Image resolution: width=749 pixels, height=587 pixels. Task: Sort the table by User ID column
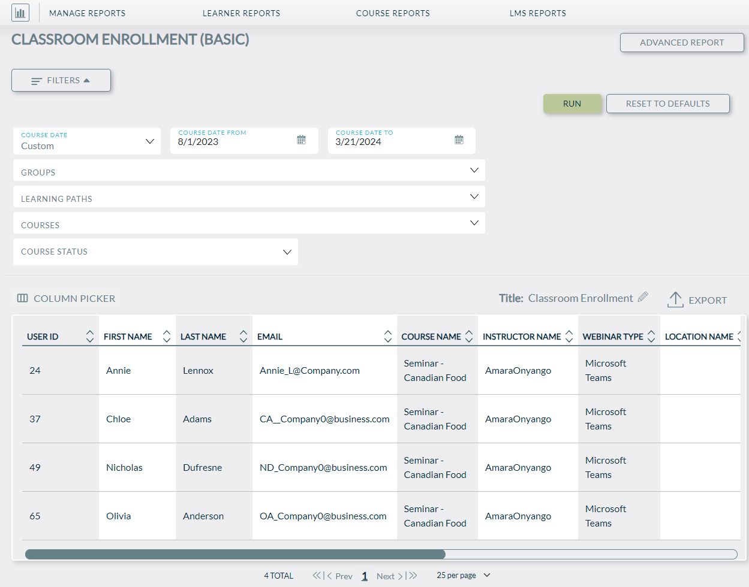pos(89,336)
